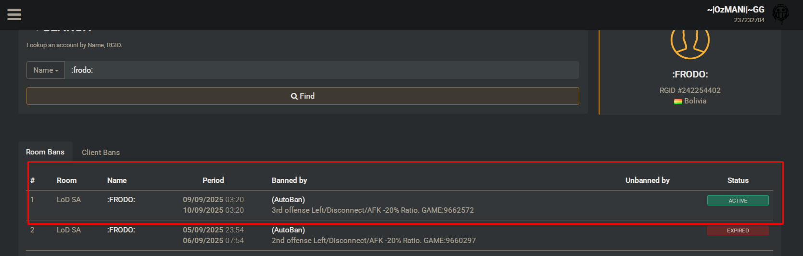
Task: Select LoD SA room in second row
Action: [x=69, y=230]
